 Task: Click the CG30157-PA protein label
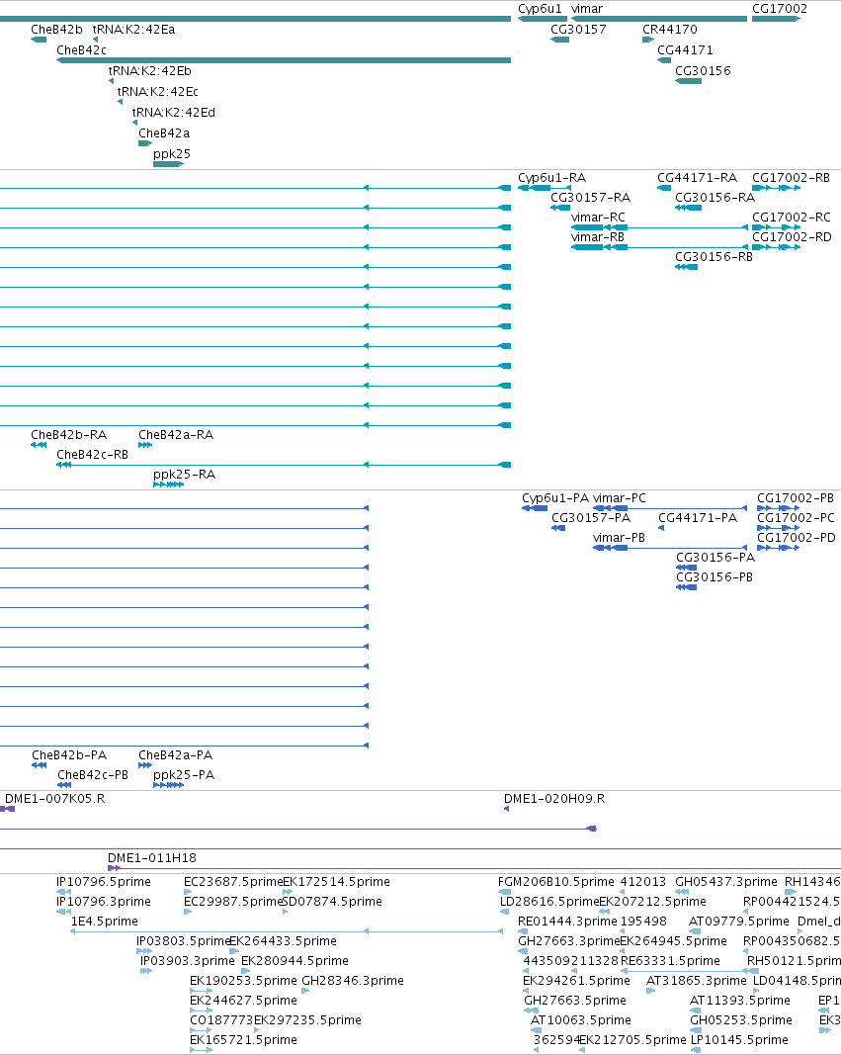pyautogui.click(x=591, y=518)
